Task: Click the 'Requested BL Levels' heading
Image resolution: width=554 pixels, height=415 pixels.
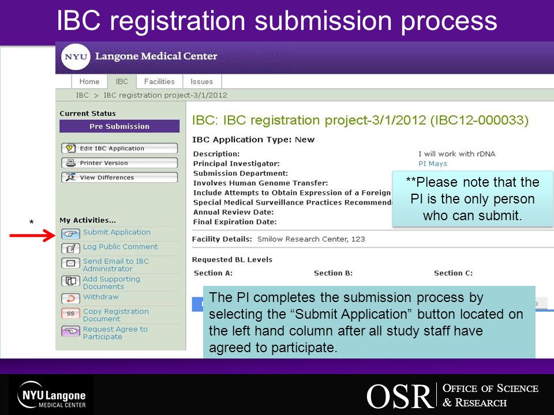Action: pos(232,260)
